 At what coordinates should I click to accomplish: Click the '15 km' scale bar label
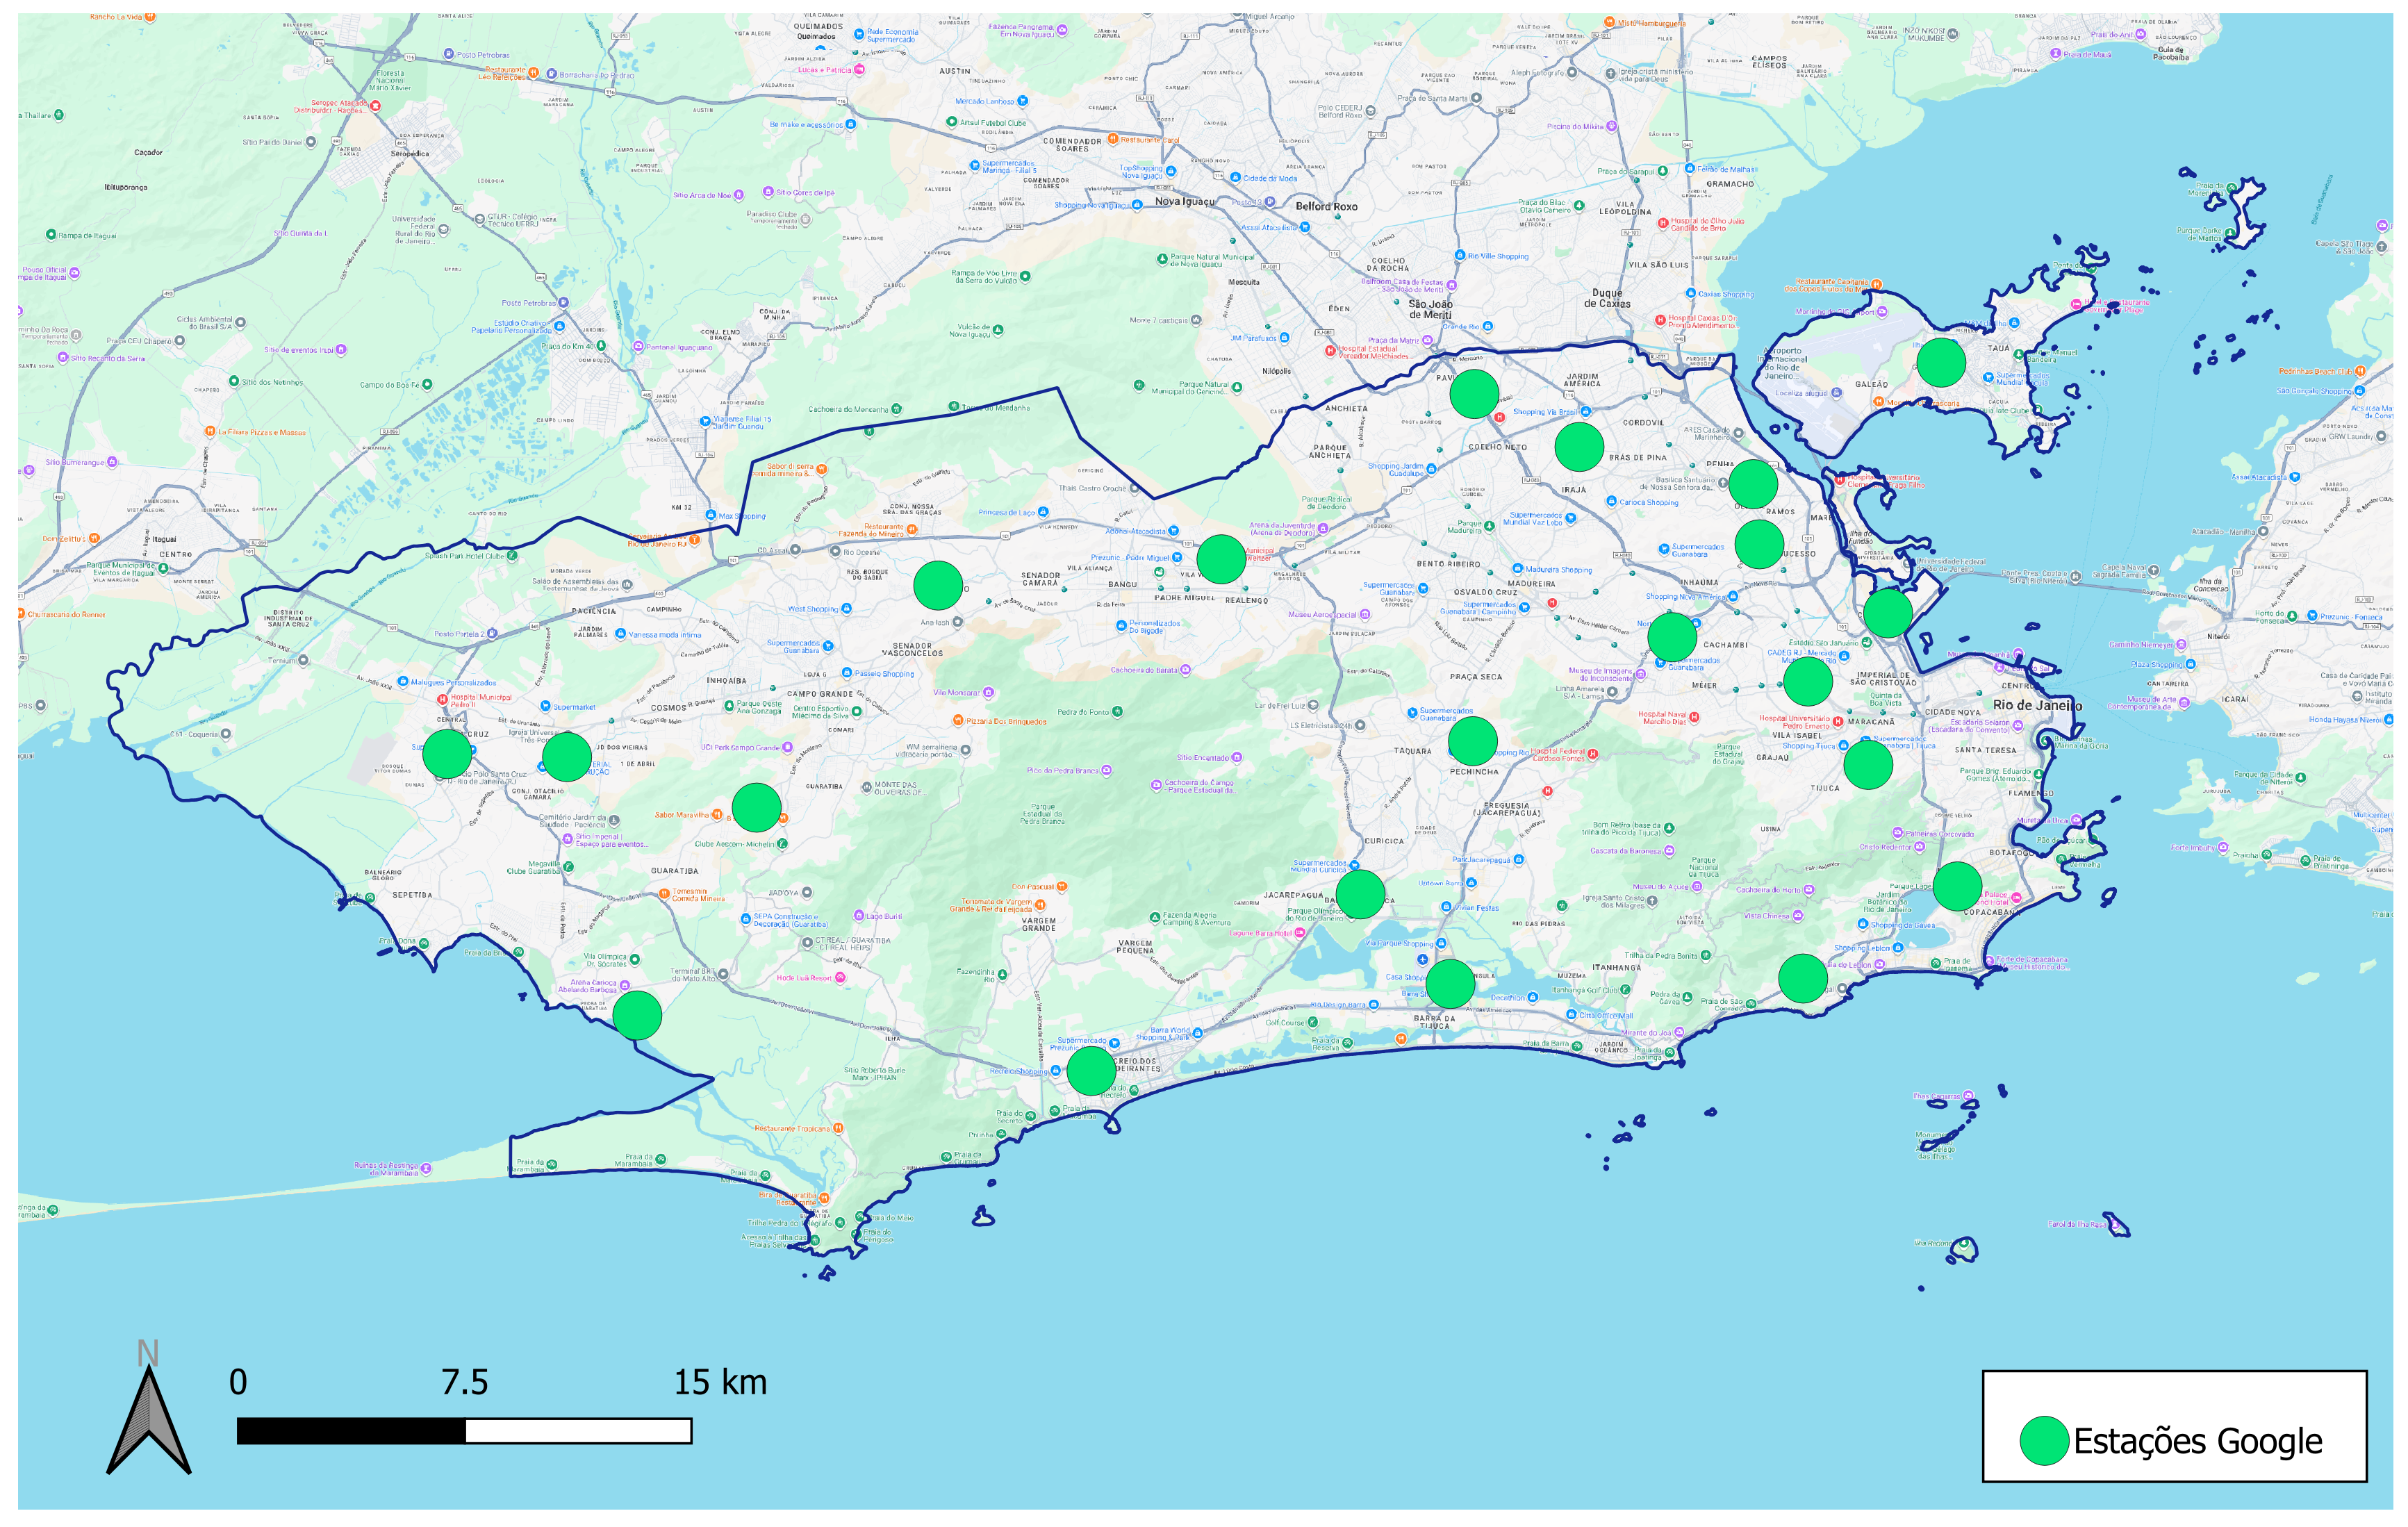click(720, 1382)
